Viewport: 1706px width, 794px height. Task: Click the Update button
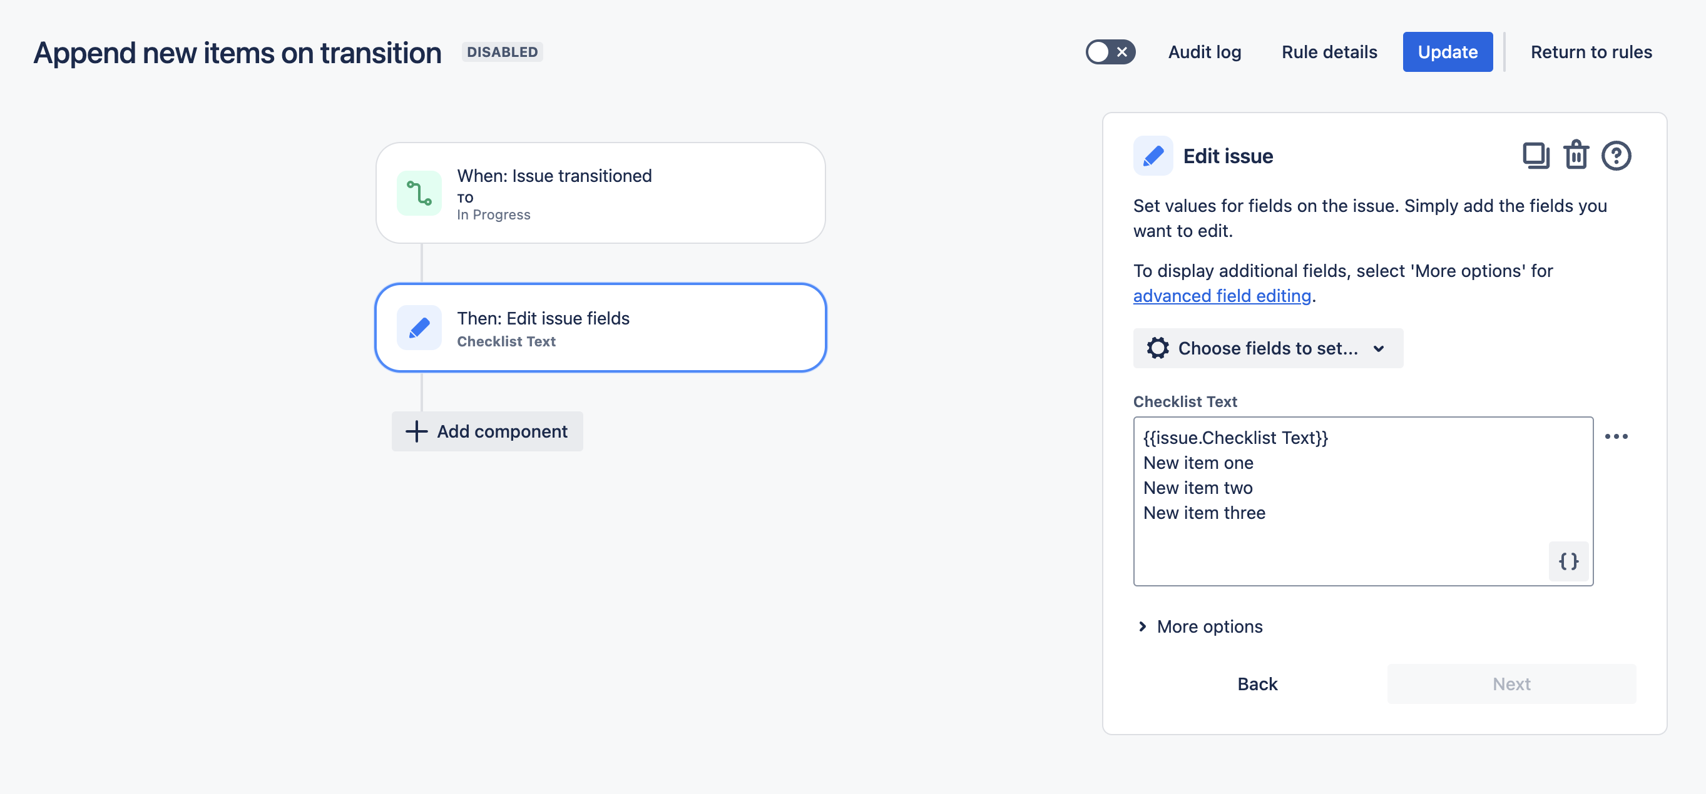click(x=1447, y=52)
